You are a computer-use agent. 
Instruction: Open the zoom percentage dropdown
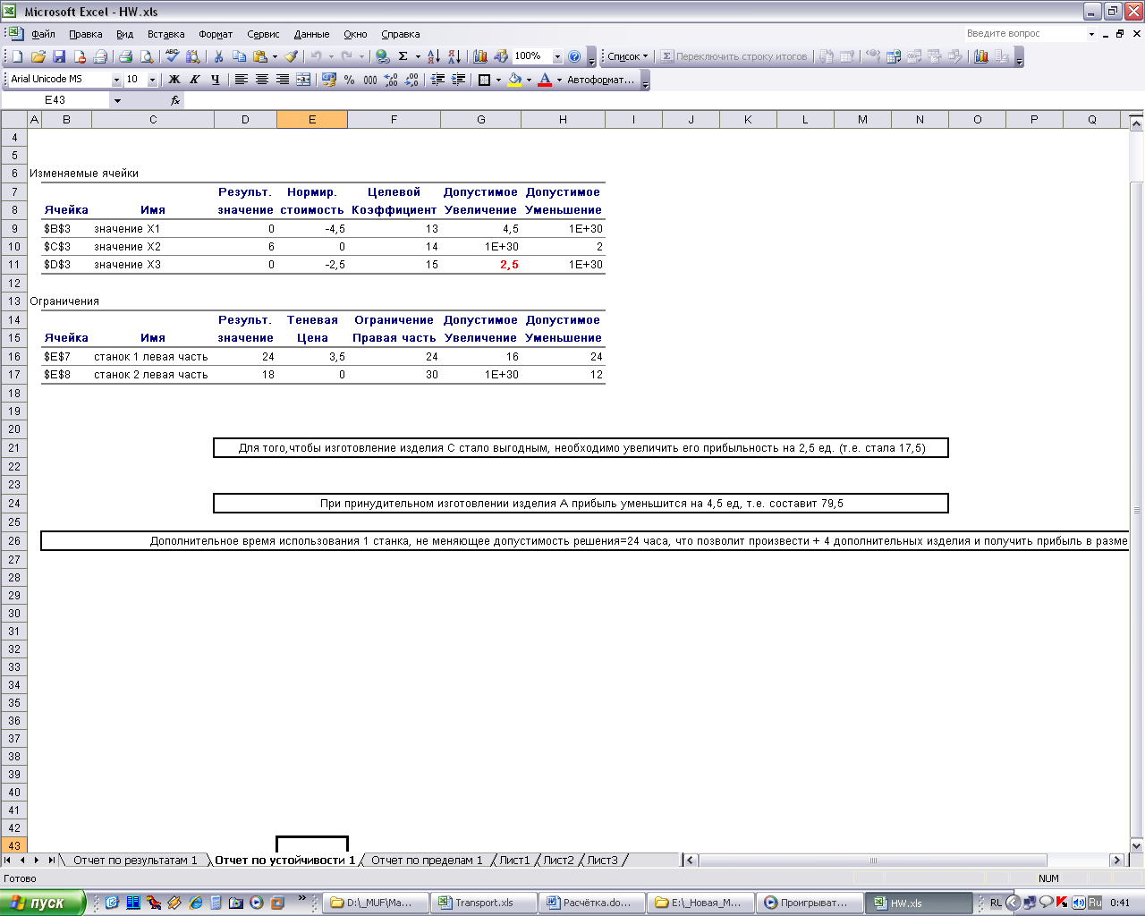(557, 56)
